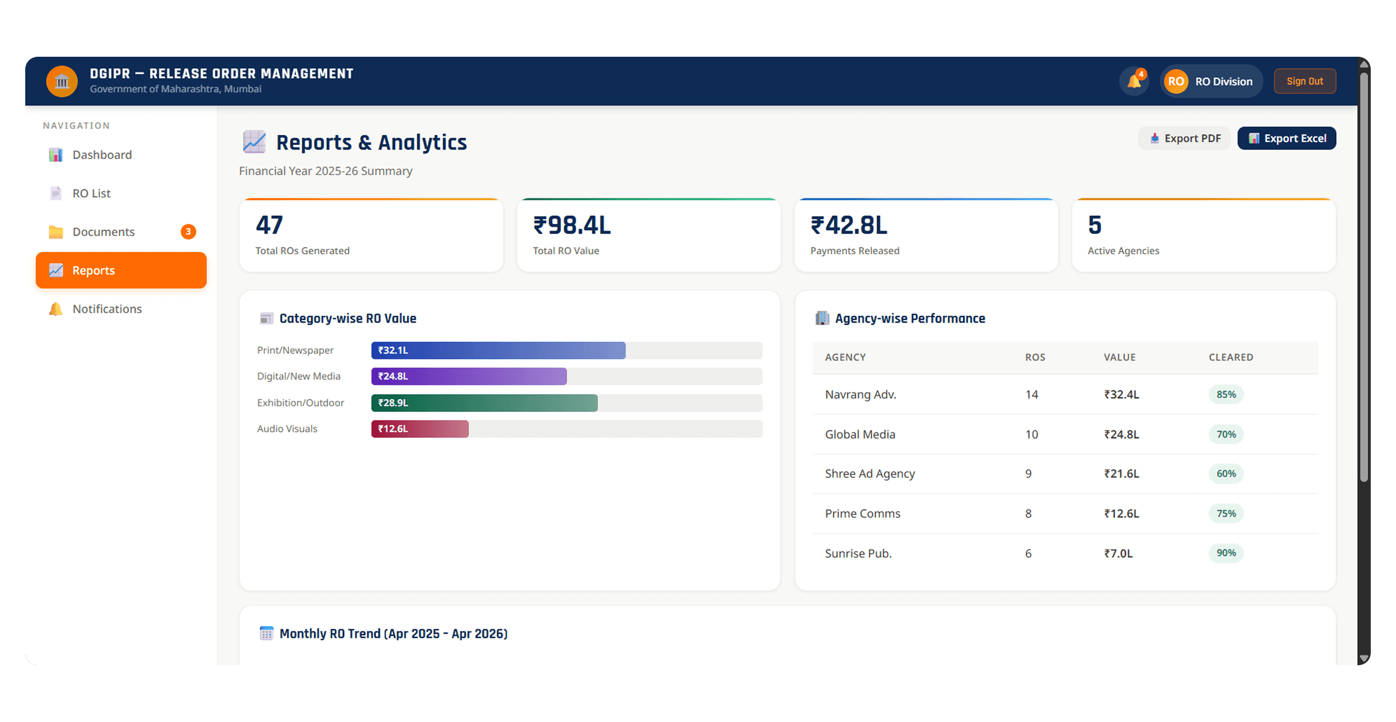Go to the Notifications menu item

point(121,309)
